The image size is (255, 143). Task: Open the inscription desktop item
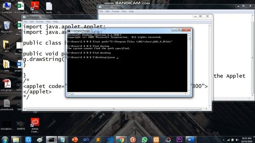pyautogui.click(x=7, y=125)
